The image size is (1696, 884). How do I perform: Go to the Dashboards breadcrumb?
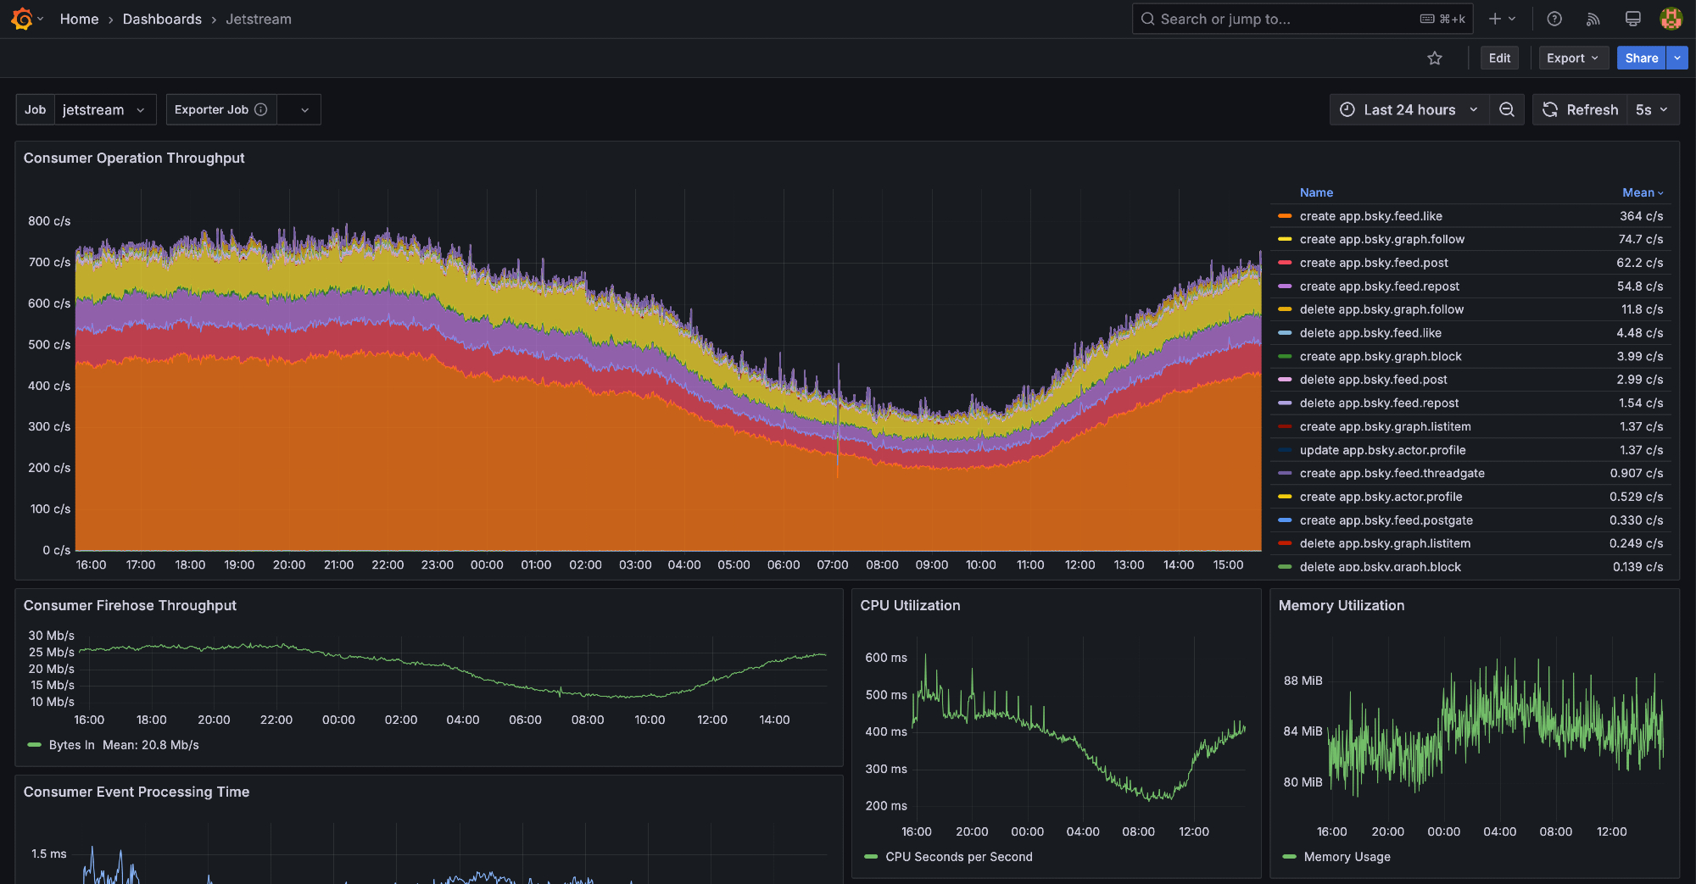[162, 19]
